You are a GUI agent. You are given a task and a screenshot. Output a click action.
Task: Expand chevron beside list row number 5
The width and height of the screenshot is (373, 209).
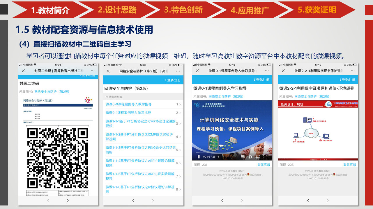pos(180,150)
